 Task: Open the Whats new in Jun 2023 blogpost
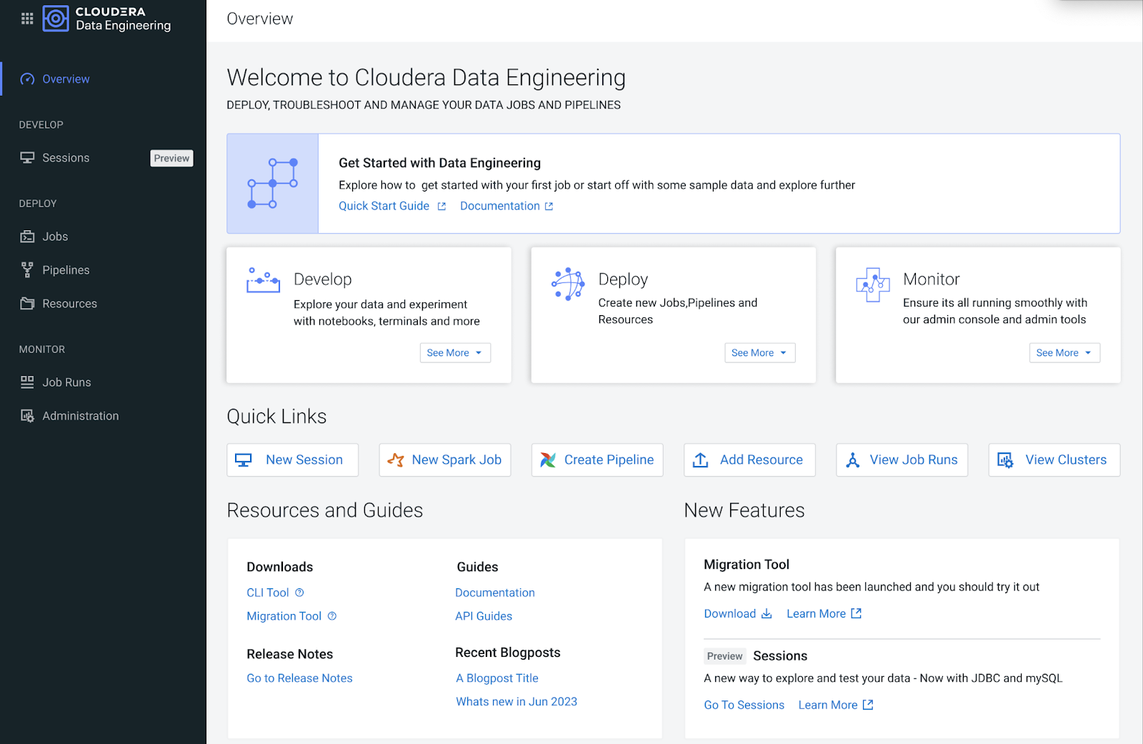516,701
